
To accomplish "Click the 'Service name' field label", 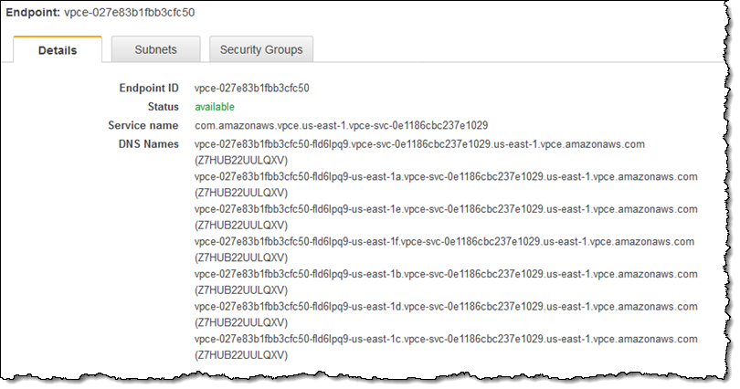I will (143, 125).
